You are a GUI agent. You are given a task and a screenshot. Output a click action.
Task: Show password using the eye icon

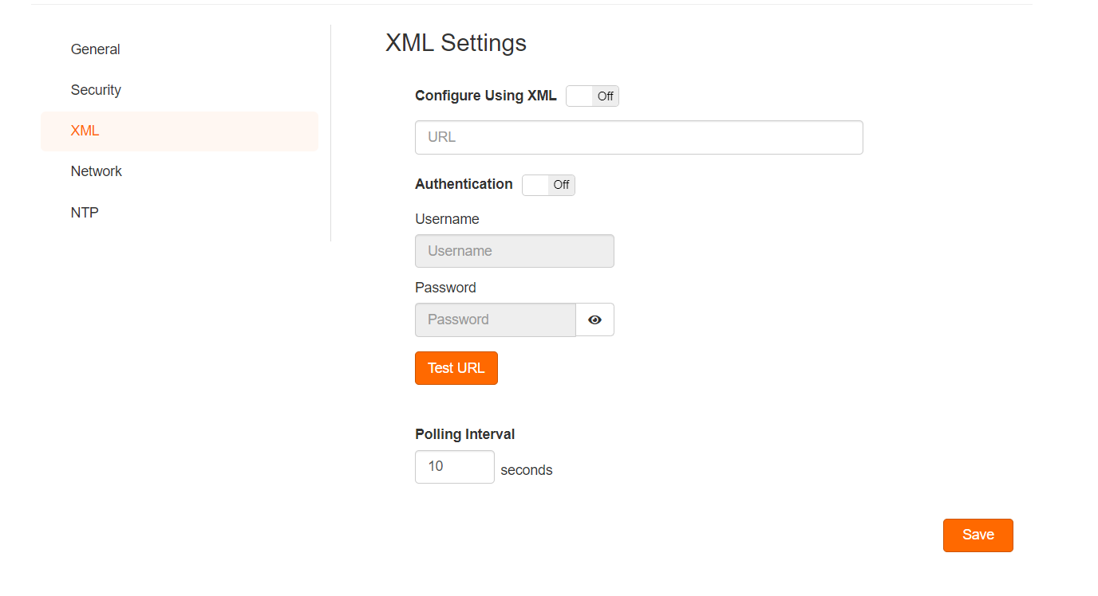tap(594, 320)
